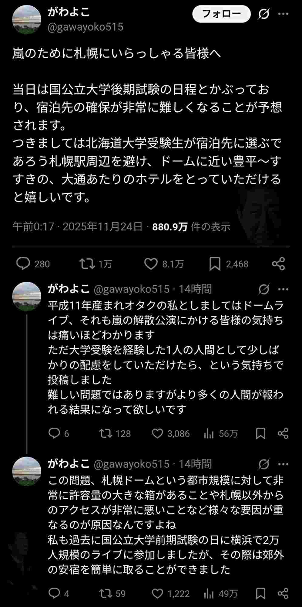Screen dimensions: 302x607
Task: Open more options menu on main post
Action: (283, 14)
